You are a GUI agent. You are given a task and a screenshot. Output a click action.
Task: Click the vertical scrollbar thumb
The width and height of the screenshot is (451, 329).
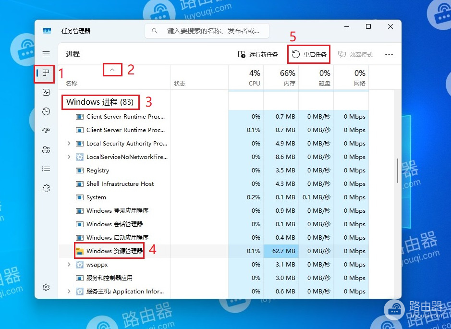click(398, 171)
